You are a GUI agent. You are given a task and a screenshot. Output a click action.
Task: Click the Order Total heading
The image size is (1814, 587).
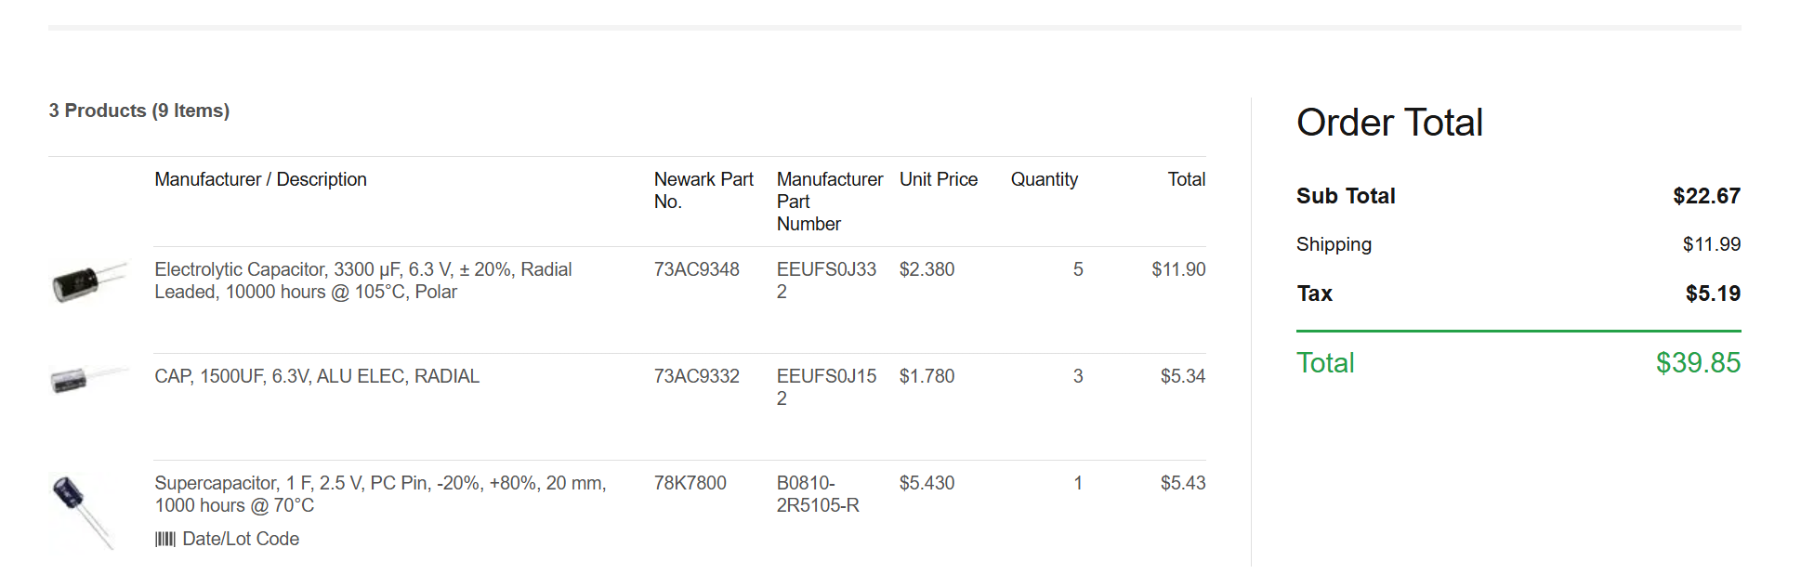point(1389,123)
